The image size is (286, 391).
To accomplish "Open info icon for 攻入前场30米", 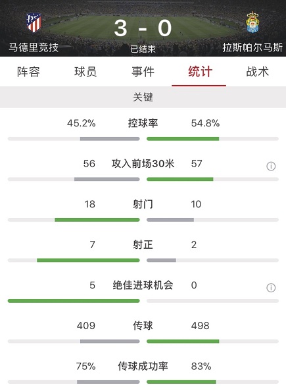I will pos(271,166).
